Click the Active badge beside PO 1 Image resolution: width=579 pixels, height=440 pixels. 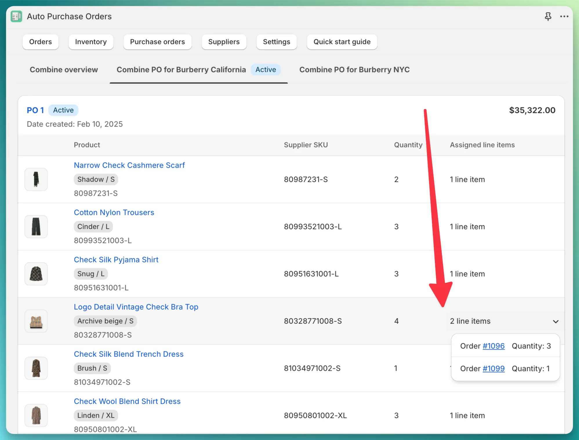[63, 110]
